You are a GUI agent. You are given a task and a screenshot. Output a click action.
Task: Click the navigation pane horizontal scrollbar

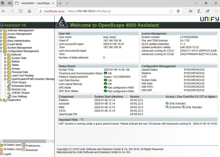pos(24,141)
